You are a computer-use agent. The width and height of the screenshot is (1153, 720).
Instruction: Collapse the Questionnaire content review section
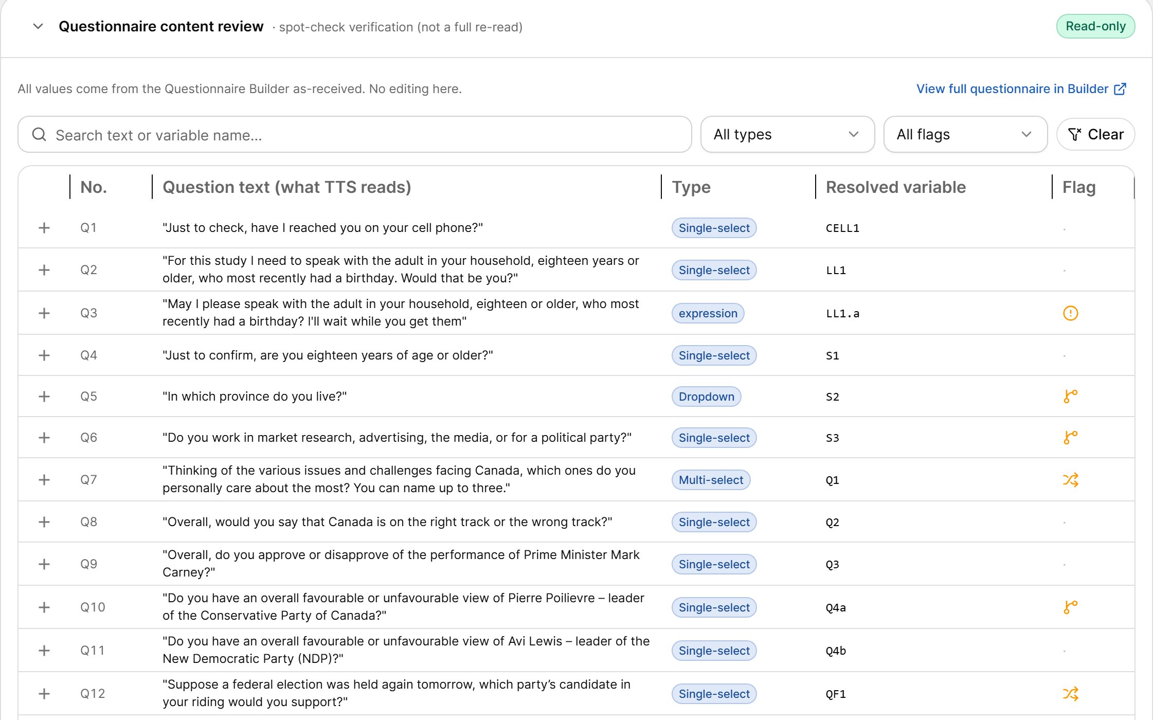[38, 26]
